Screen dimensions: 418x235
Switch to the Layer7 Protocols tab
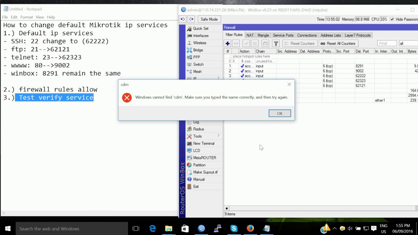coord(358,35)
